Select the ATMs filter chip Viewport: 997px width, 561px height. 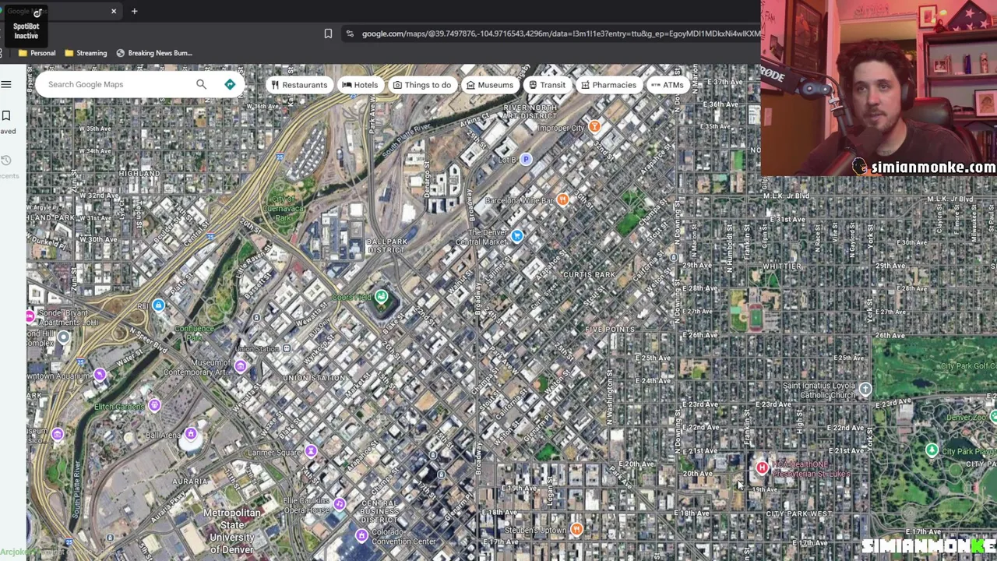pos(667,85)
